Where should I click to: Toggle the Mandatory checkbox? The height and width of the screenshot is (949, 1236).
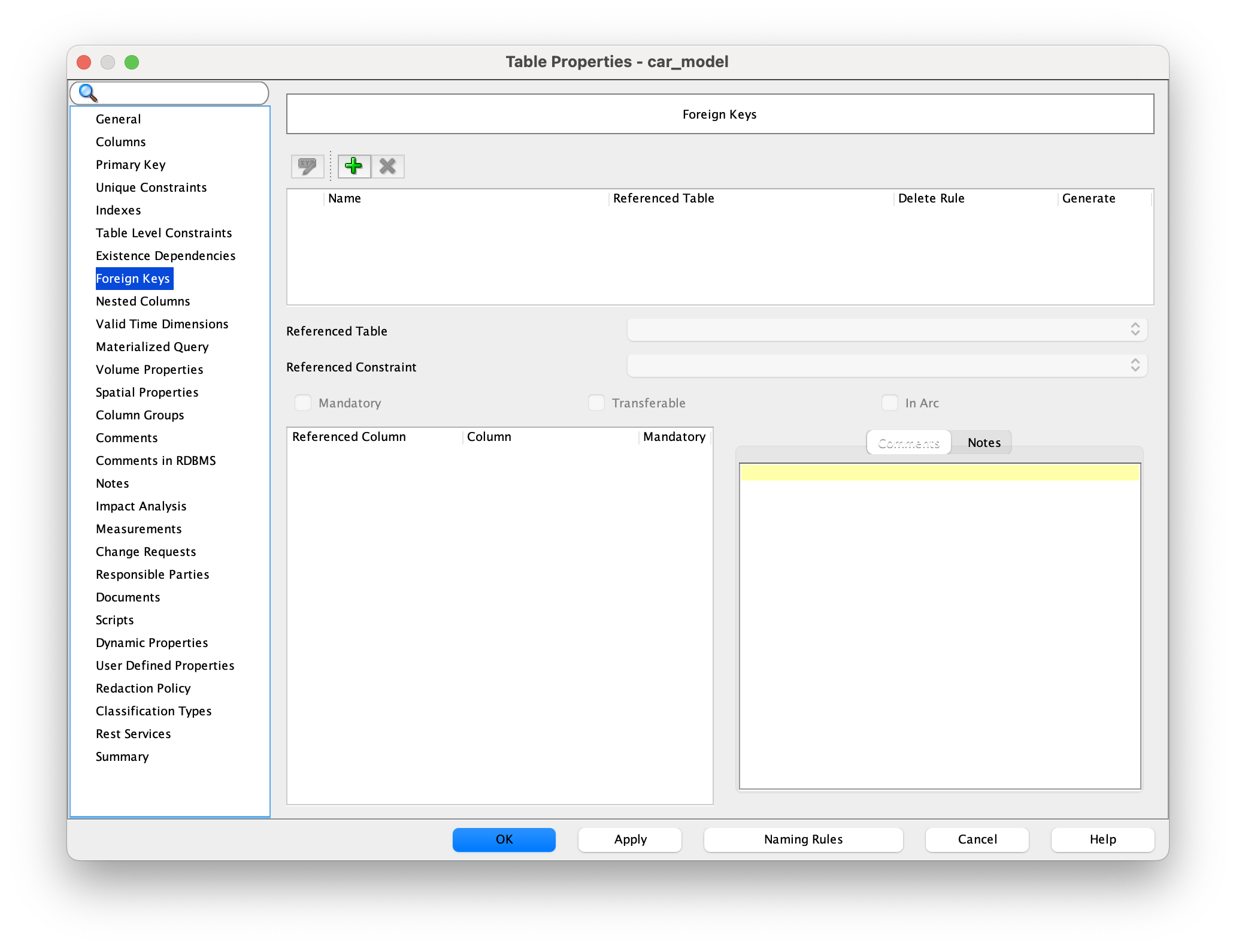coord(303,403)
